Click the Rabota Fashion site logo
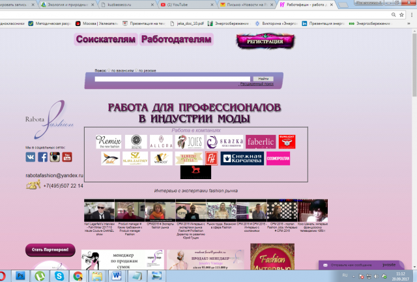 (50, 120)
